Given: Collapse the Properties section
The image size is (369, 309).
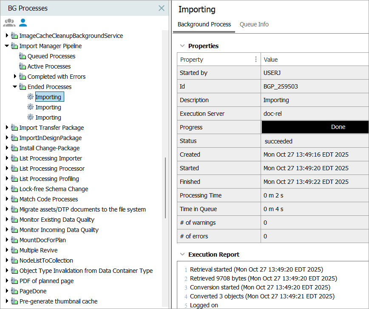Looking at the screenshot, I should click(x=182, y=46).
